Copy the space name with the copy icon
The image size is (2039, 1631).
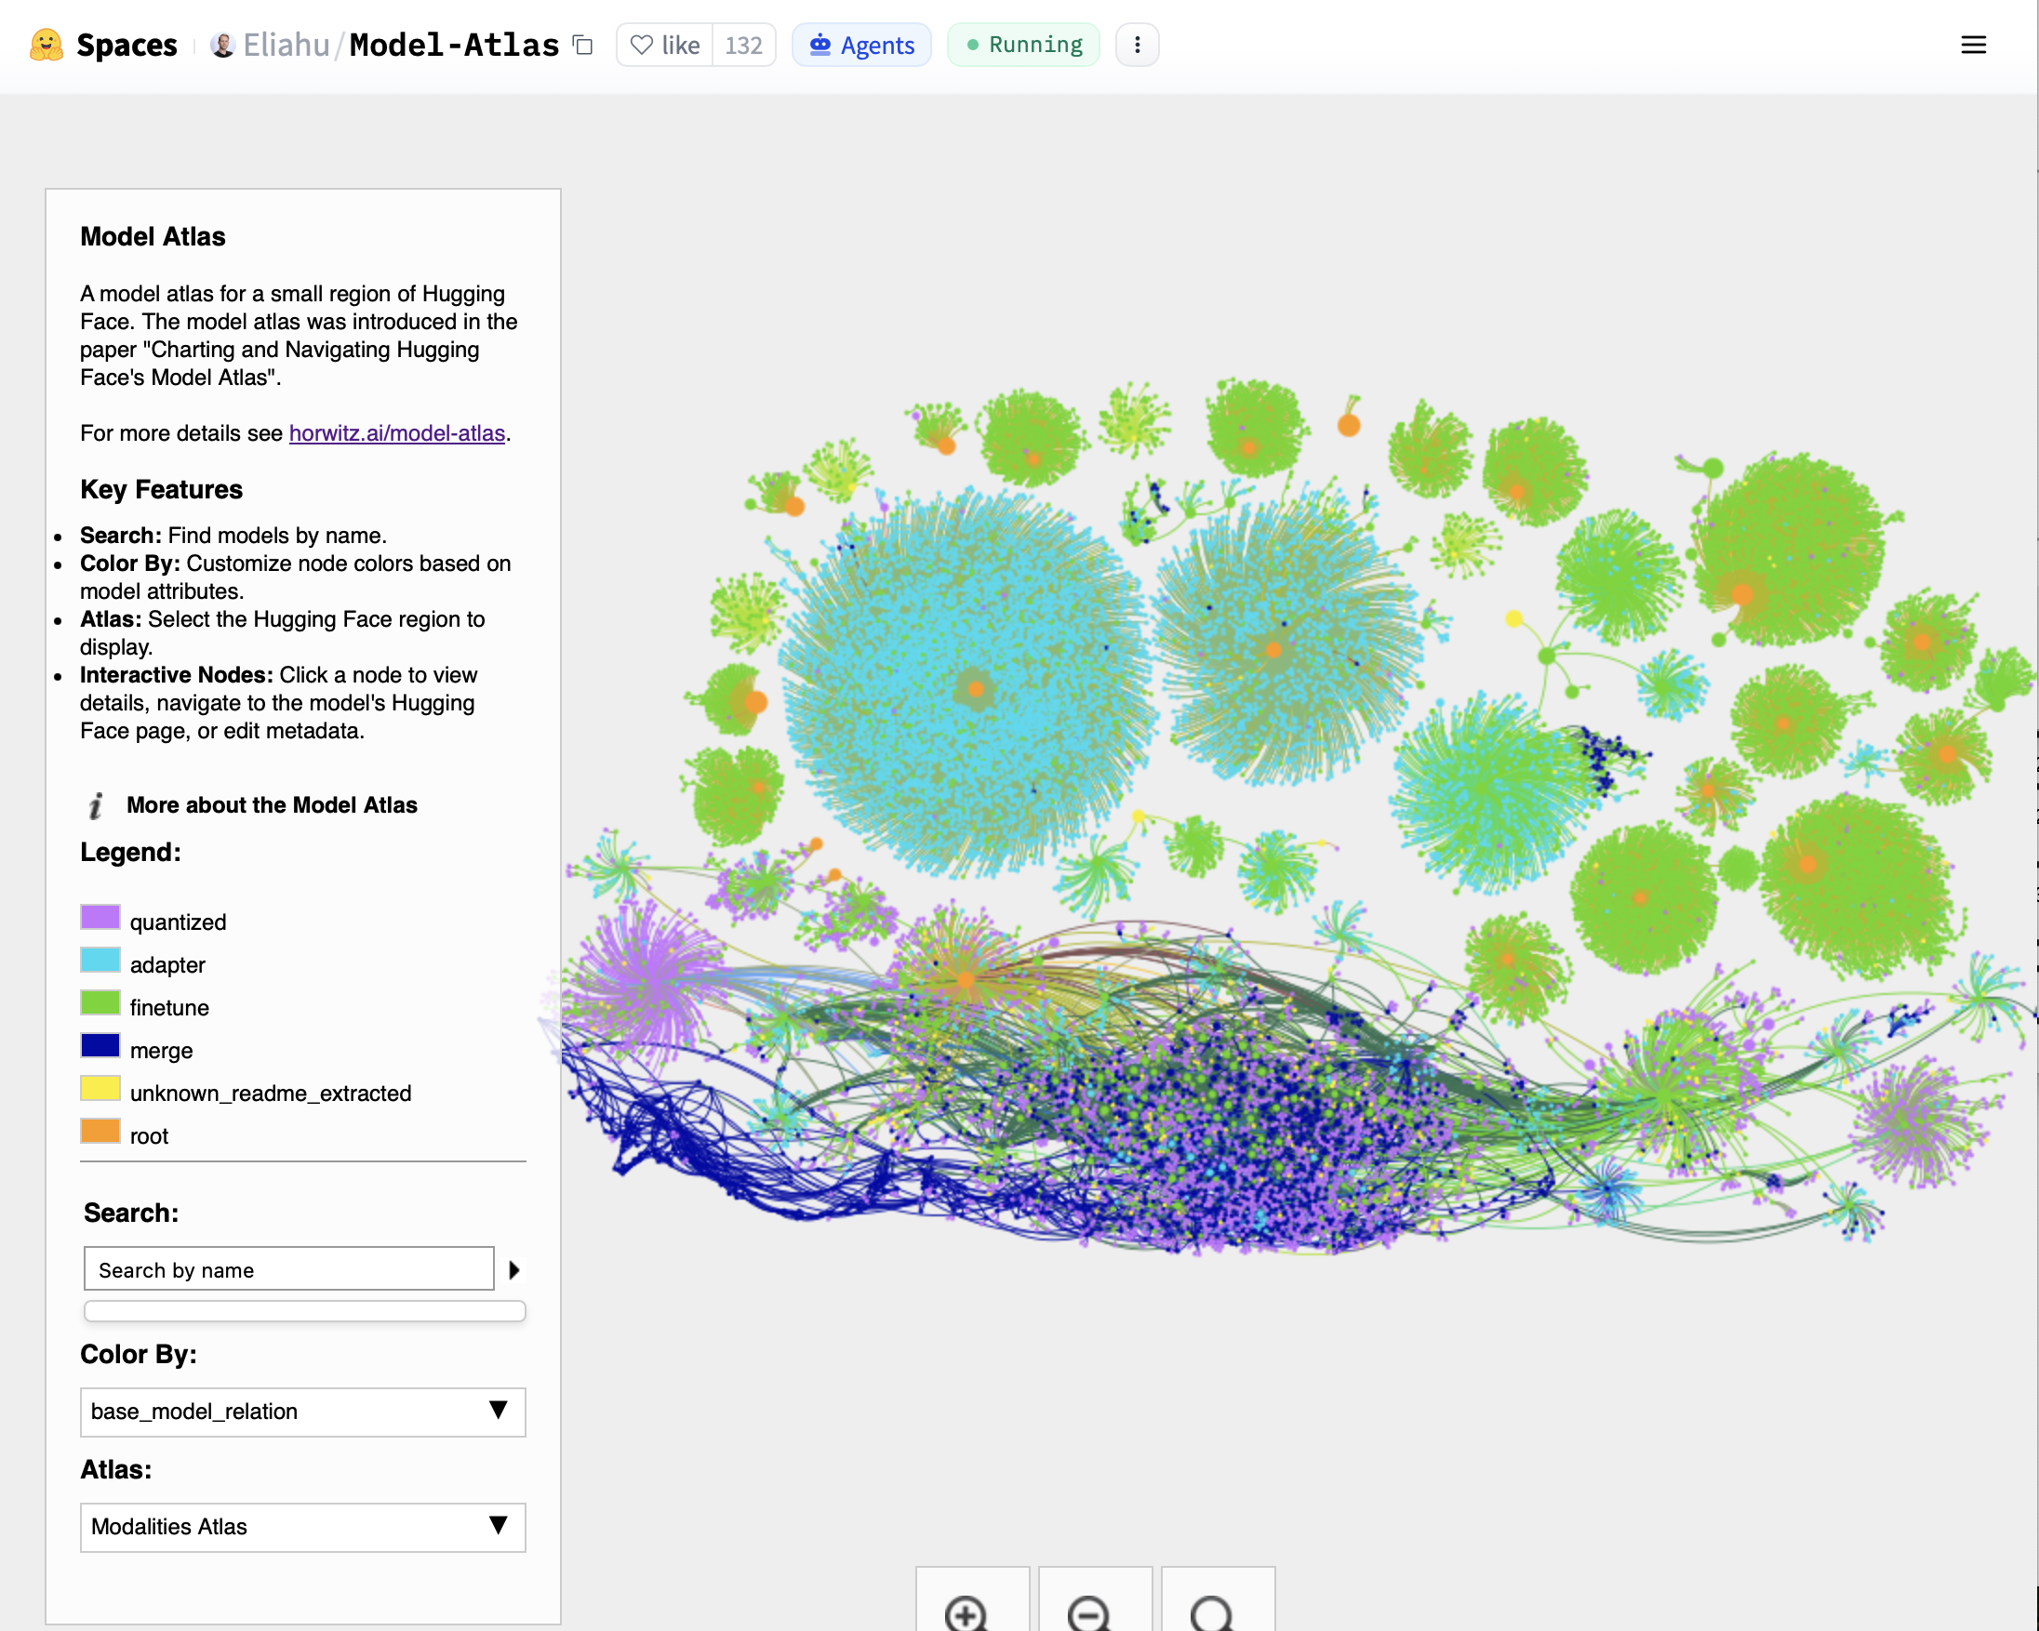tap(583, 45)
